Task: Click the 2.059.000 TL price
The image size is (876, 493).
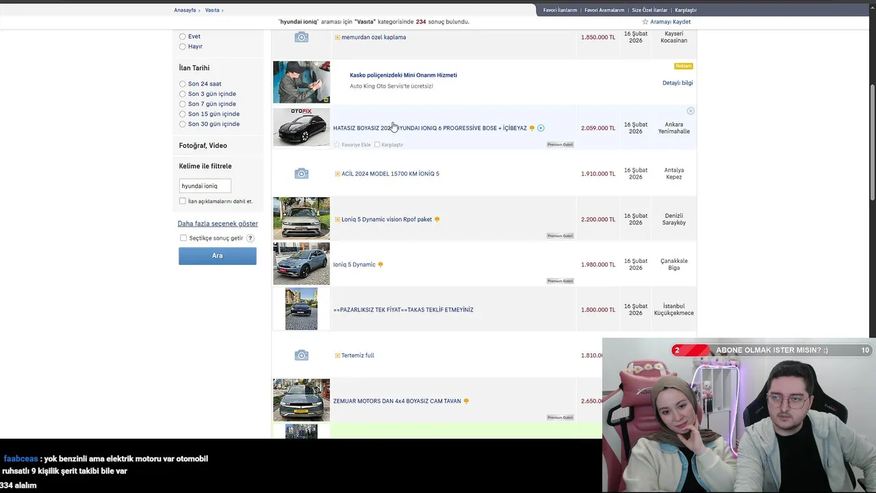Action: tap(598, 128)
